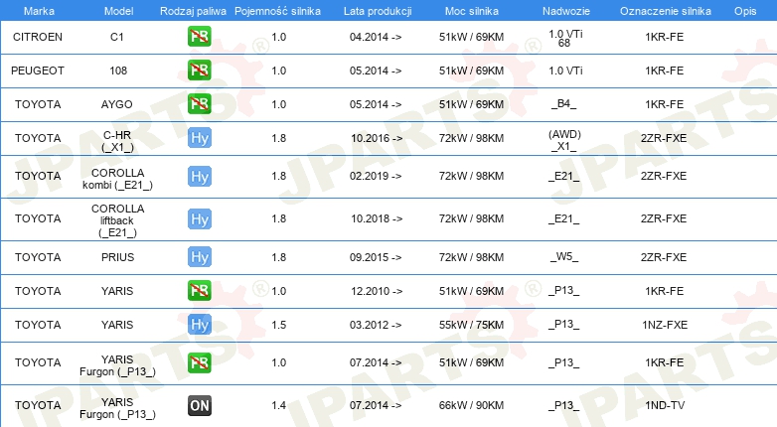777x427 pixels.
Task: Click the 1NZ-FXE engine code
Action: pyautogui.click(x=665, y=325)
